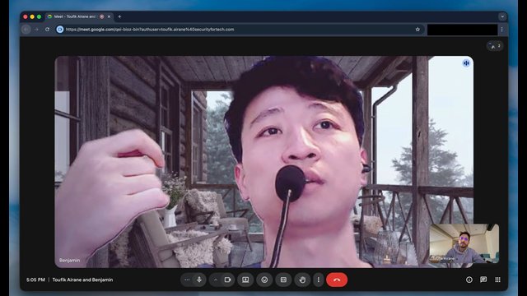Reload the Meet page
Image resolution: width=527 pixels, height=296 pixels.
click(x=47, y=30)
